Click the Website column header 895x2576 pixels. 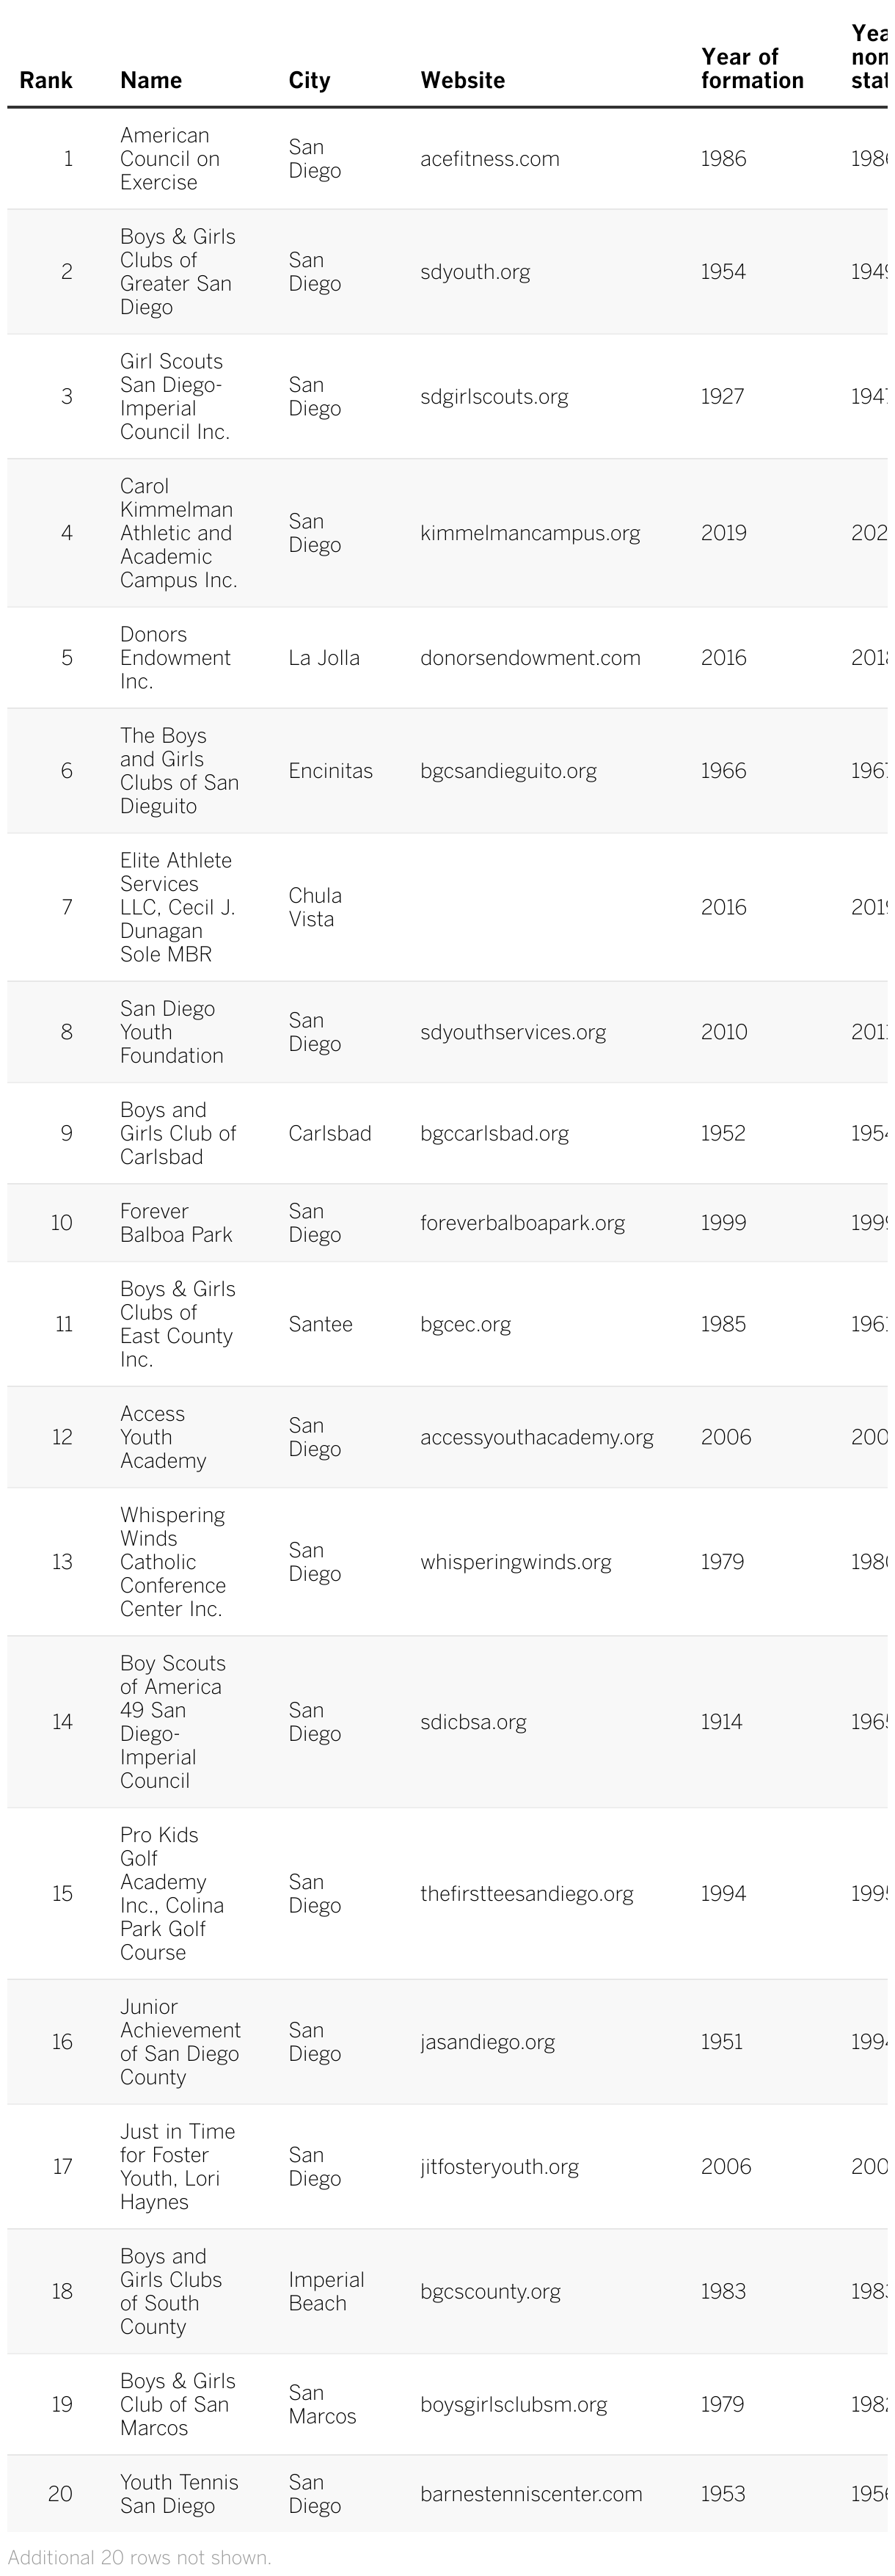463,80
